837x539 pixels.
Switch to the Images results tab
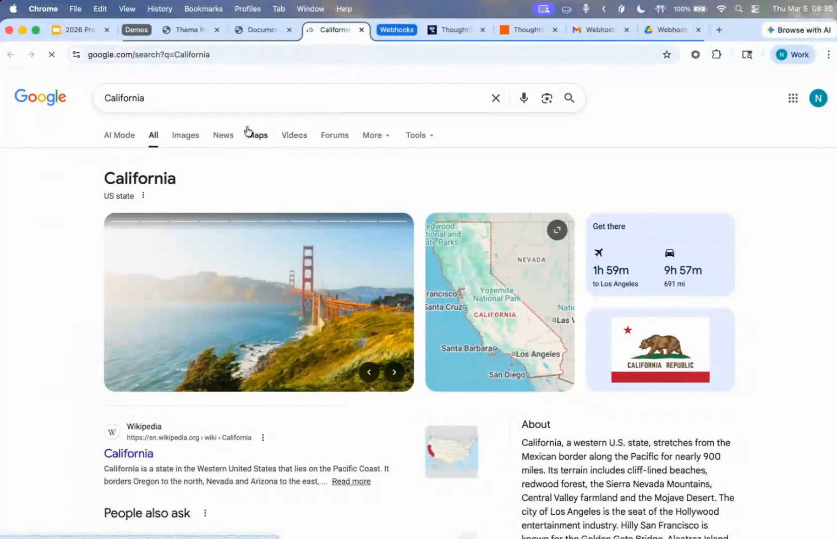[x=185, y=135]
